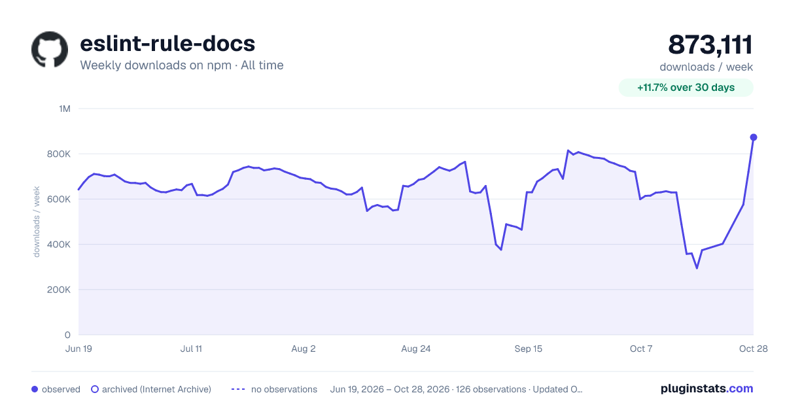Click the 873,111 downloads figure
This screenshot has width=785, height=412.
pos(710,44)
